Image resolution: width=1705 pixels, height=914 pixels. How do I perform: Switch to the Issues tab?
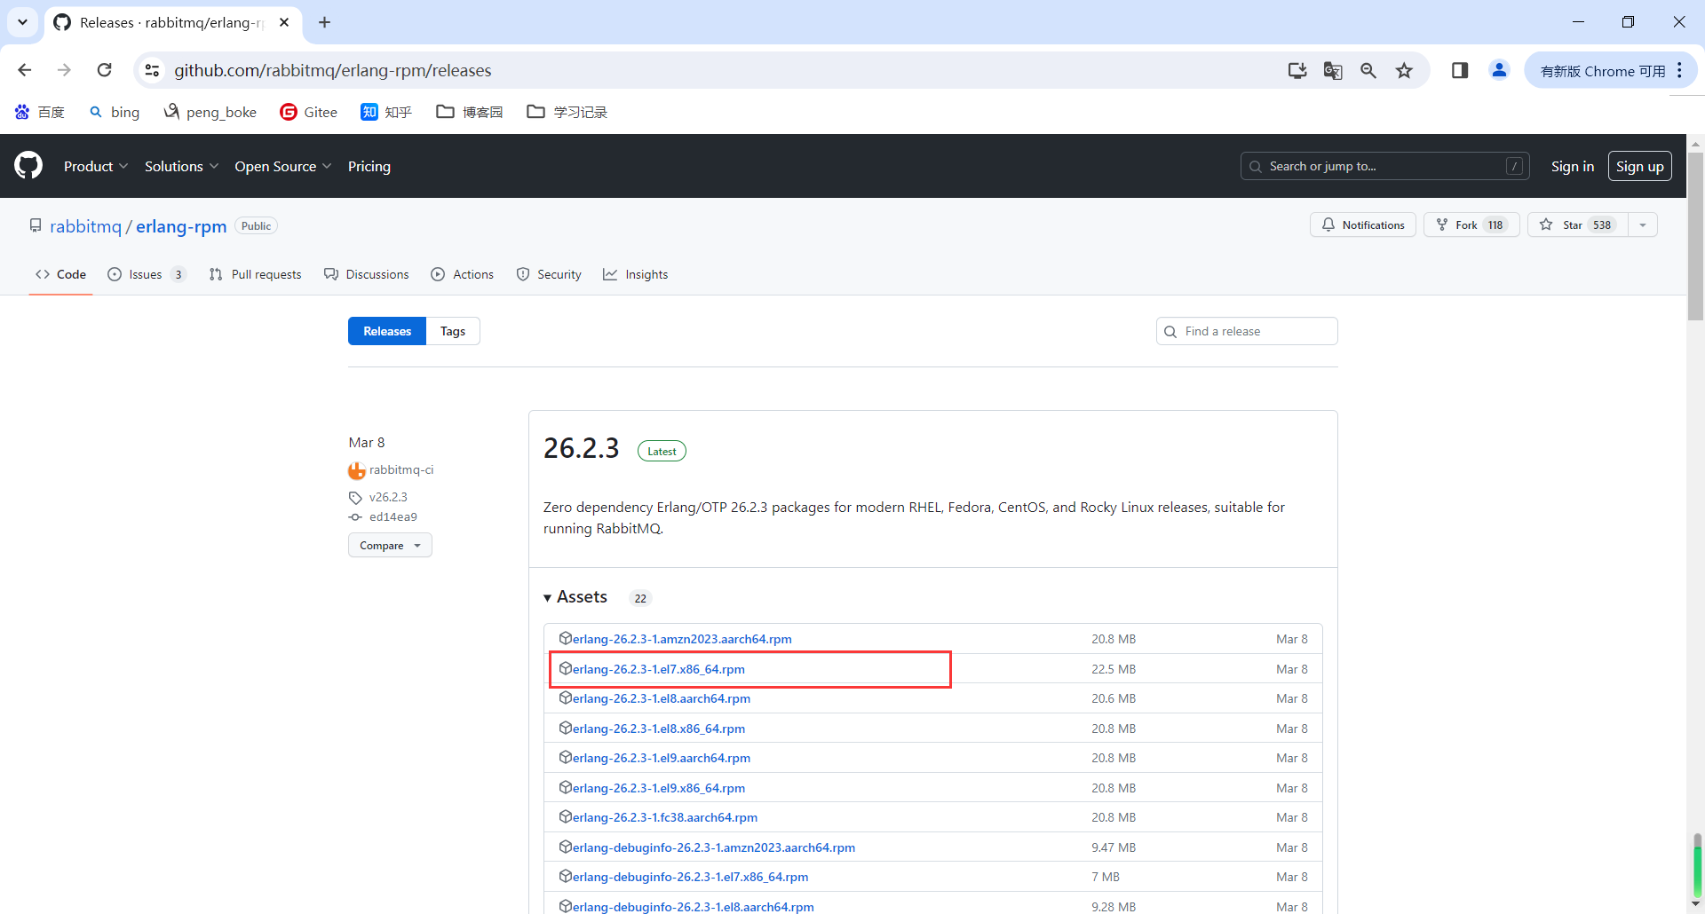(147, 274)
